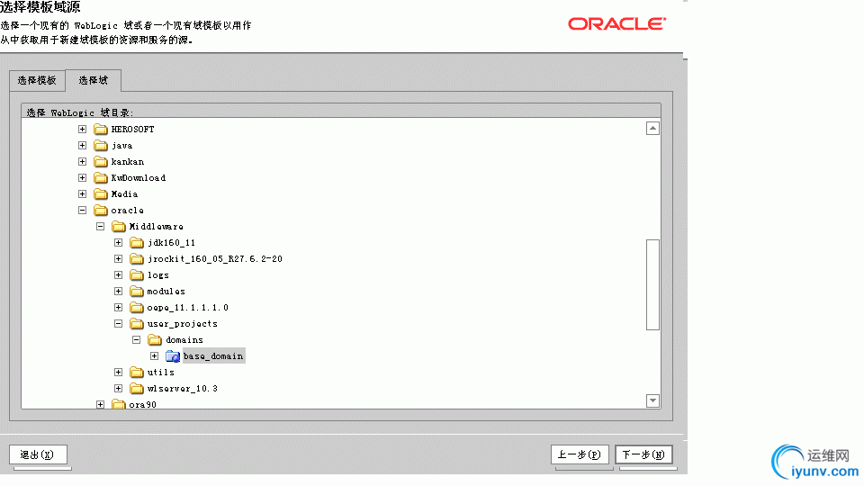Select the Media label
This screenshot has height=486, width=864.
124,194
